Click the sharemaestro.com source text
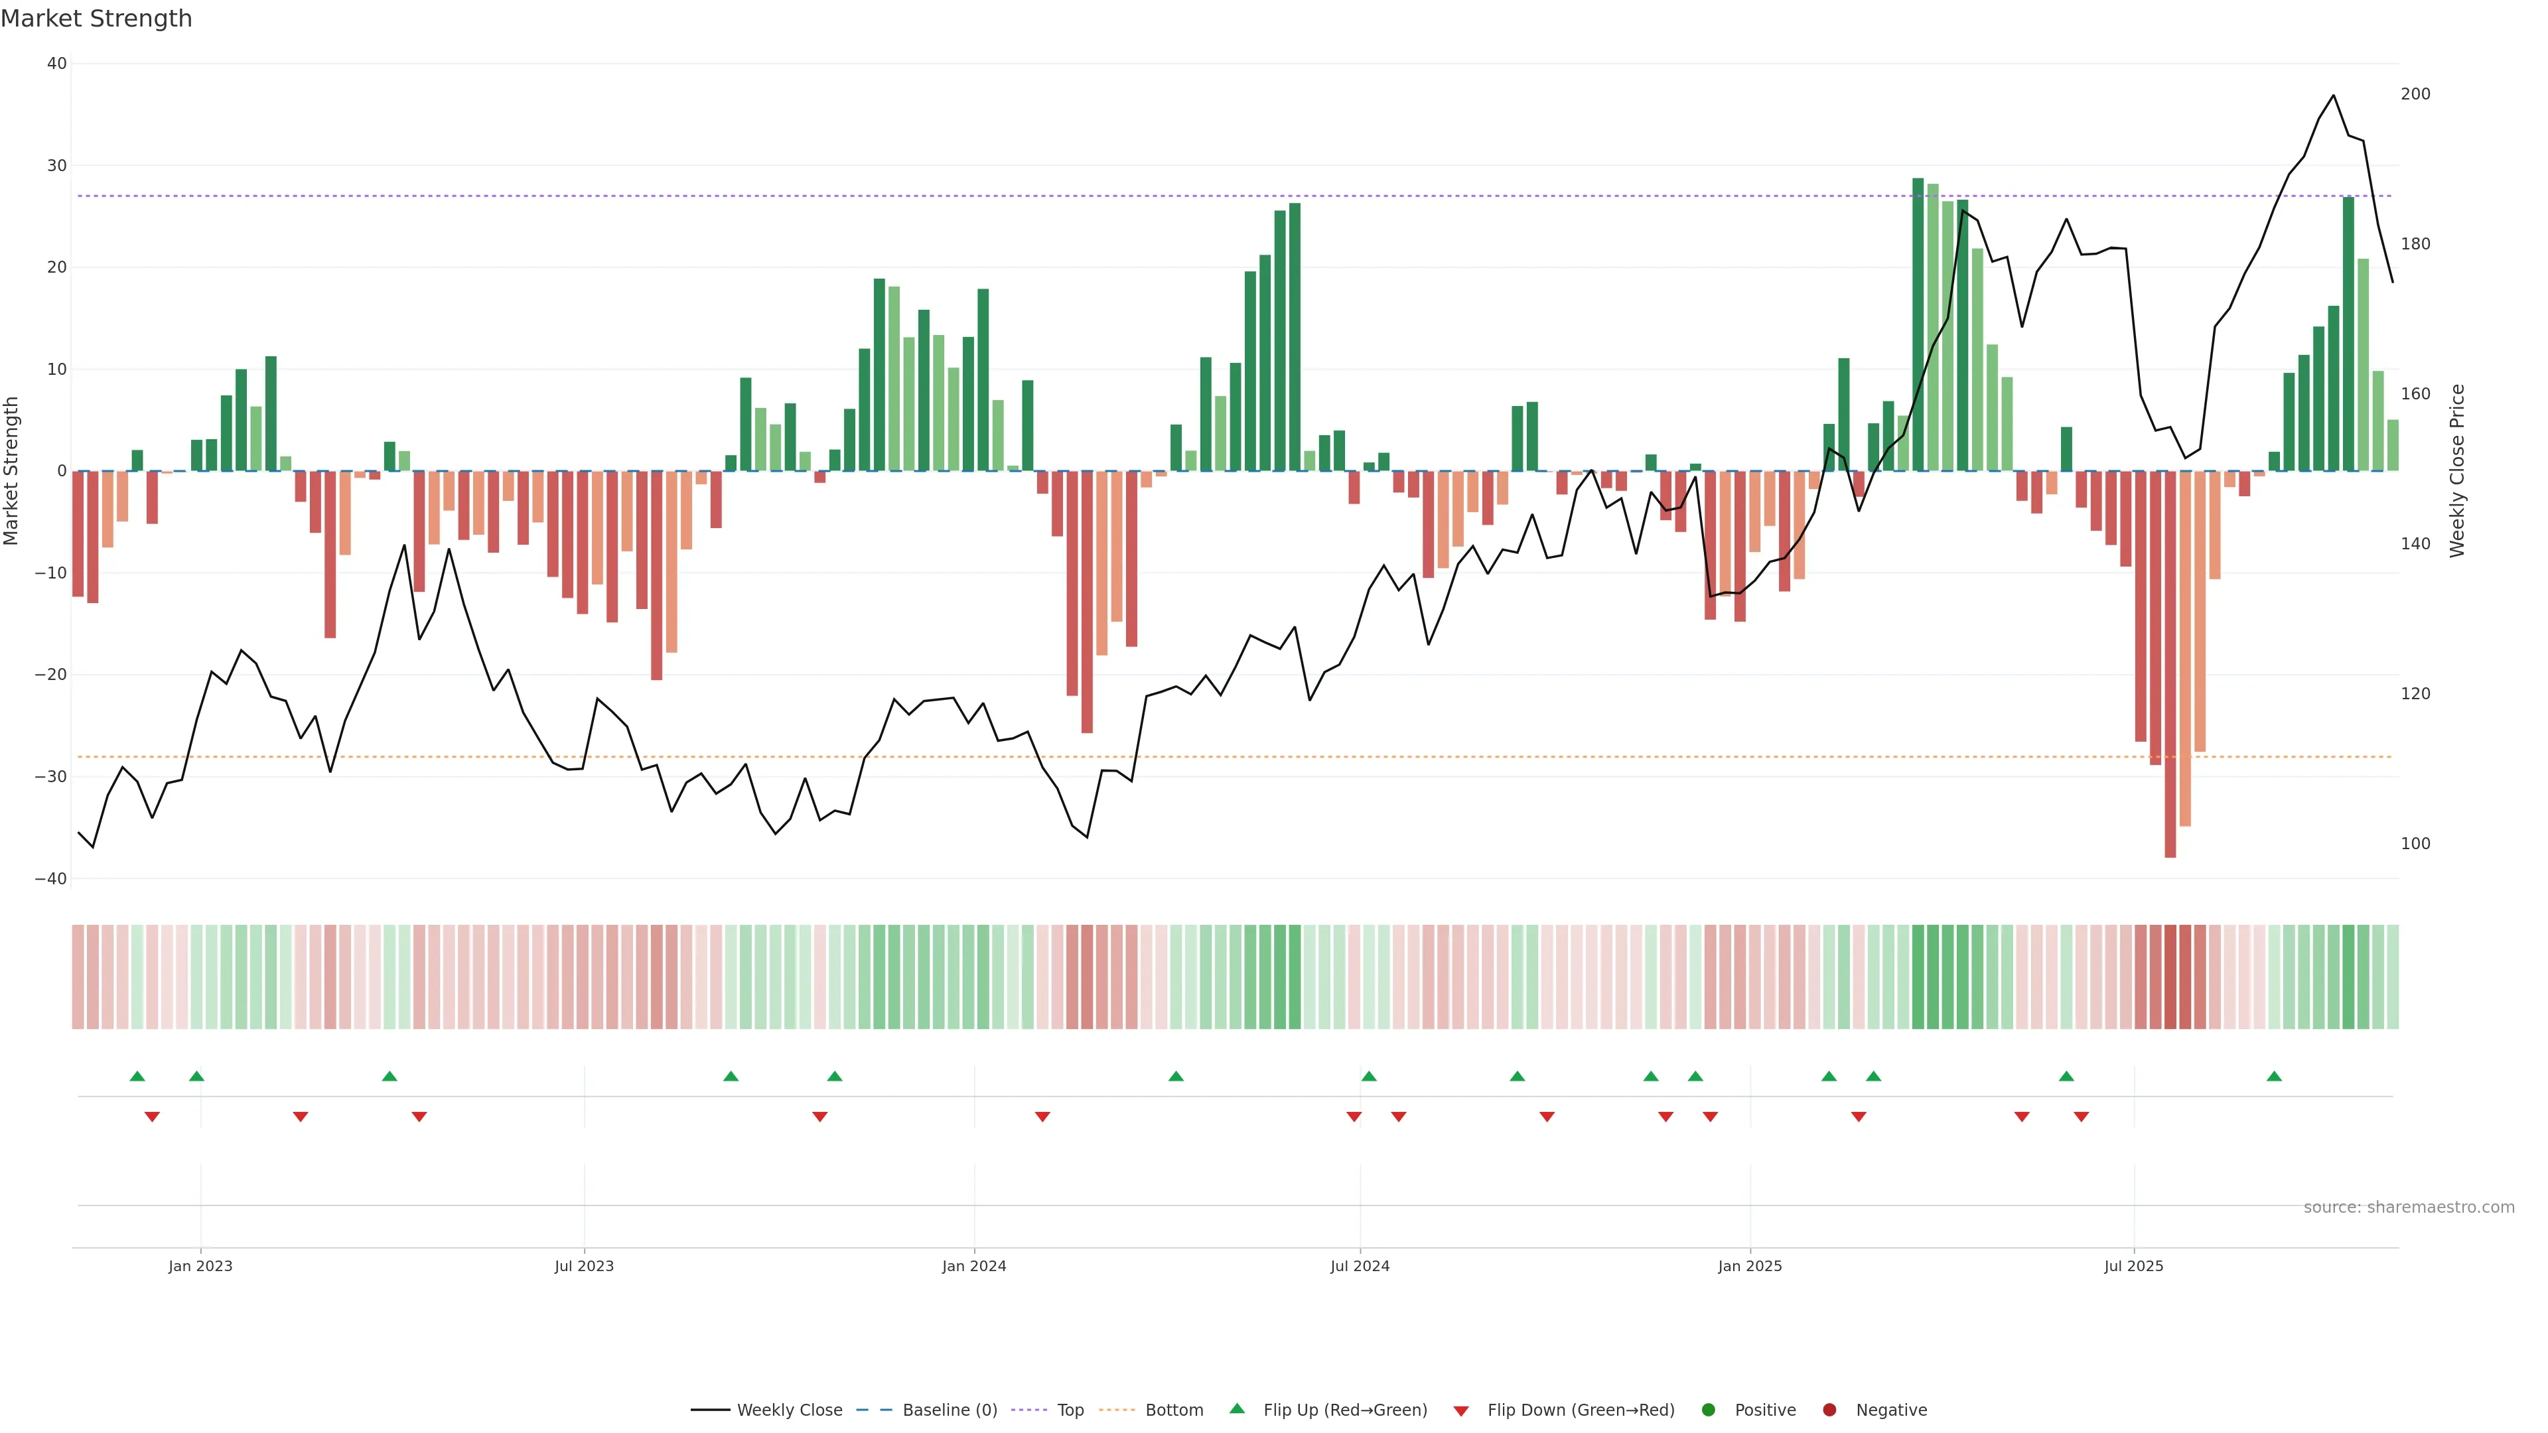This screenshot has width=2548, height=1433. pos(2409,1207)
